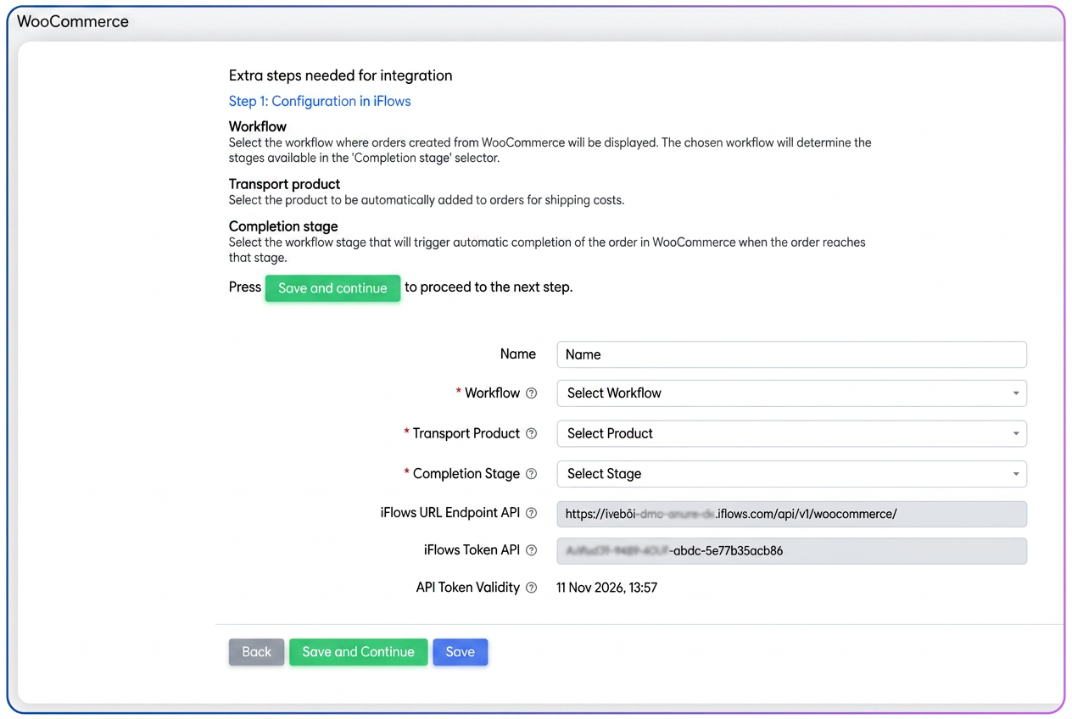Show help tooltip for Transport Product
This screenshot has height=719, width=1072.
[x=532, y=433]
